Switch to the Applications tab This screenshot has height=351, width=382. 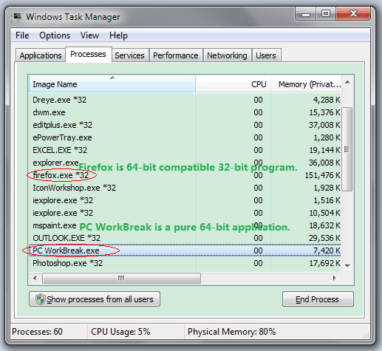coord(41,55)
